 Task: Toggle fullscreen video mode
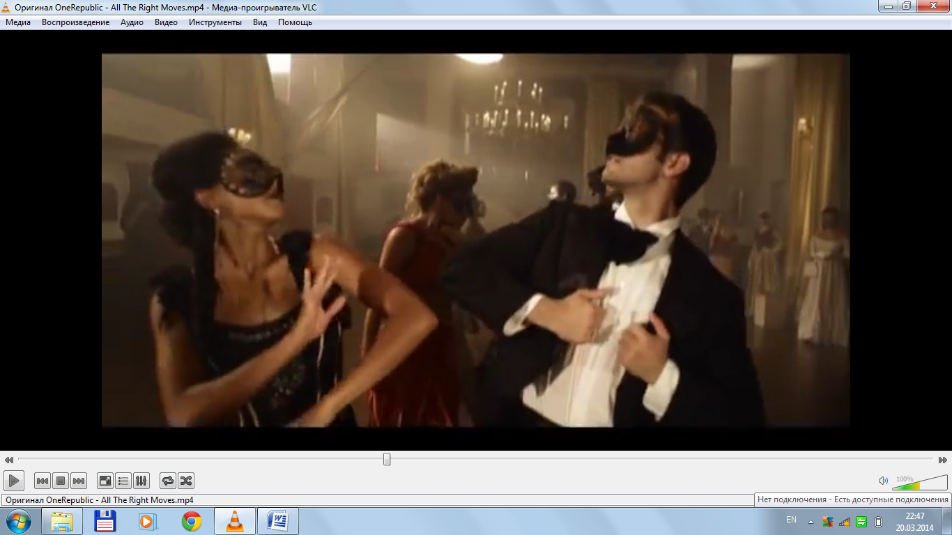tap(105, 481)
